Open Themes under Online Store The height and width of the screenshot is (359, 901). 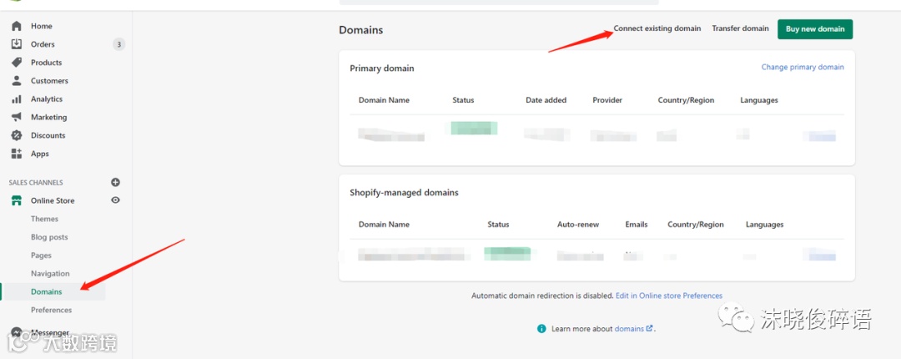[x=45, y=219]
